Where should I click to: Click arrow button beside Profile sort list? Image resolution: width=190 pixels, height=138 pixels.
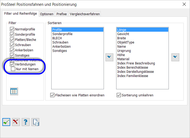point(109,57)
